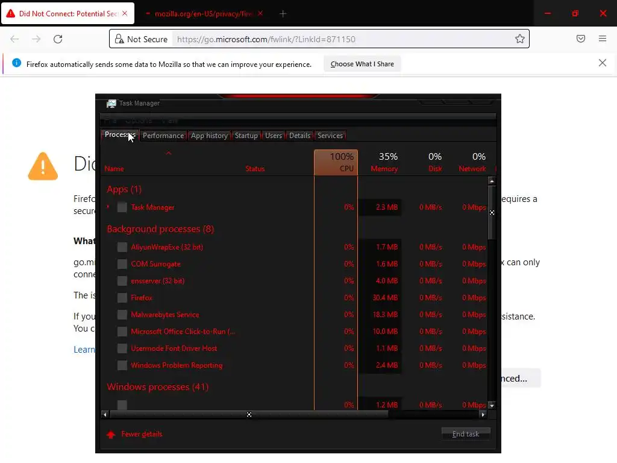The image size is (617, 463).
Task: Open the App history tab
Action: [209, 136]
